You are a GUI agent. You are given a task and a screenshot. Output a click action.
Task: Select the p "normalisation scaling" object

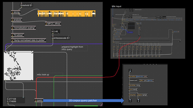(23, 28)
